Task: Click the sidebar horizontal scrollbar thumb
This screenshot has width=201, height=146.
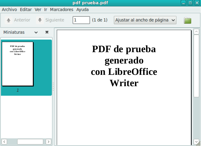Action: pyautogui.click(x=30, y=142)
